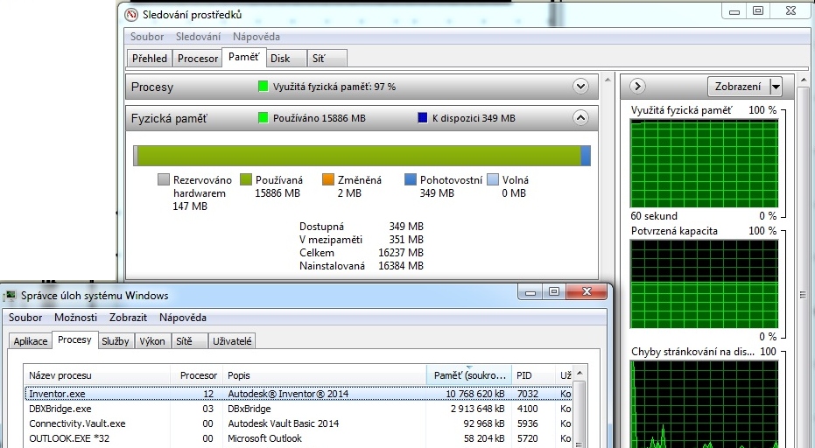Click the Změněná orange legend swatch
Screen dimensions: 815x448
pyautogui.click(x=328, y=180)
